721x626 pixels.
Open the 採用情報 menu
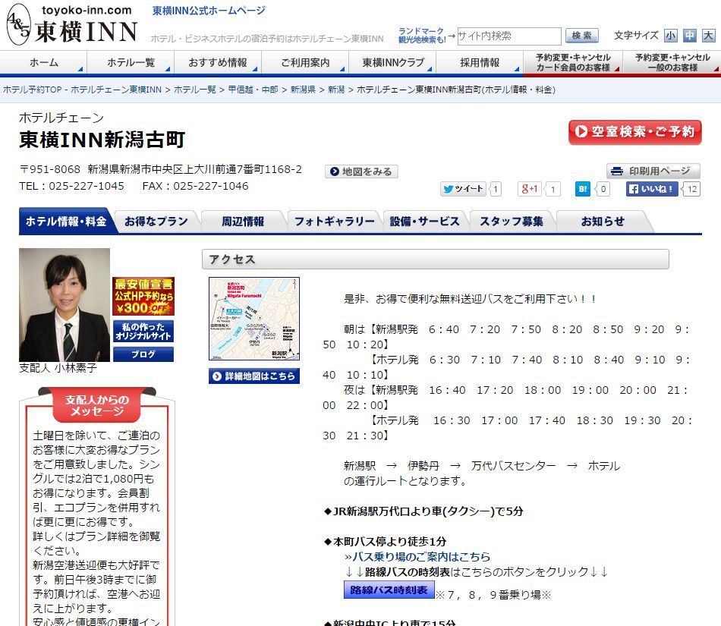(x=480, y=62)
